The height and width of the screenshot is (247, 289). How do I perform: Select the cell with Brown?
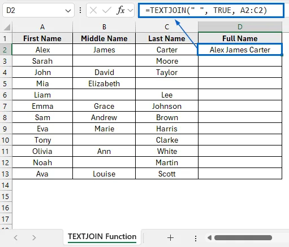pyautogui.click(x=167, y=117)
